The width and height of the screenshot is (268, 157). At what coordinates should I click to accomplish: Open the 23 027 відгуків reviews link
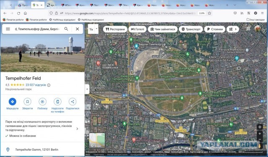[x=36, y=85]
